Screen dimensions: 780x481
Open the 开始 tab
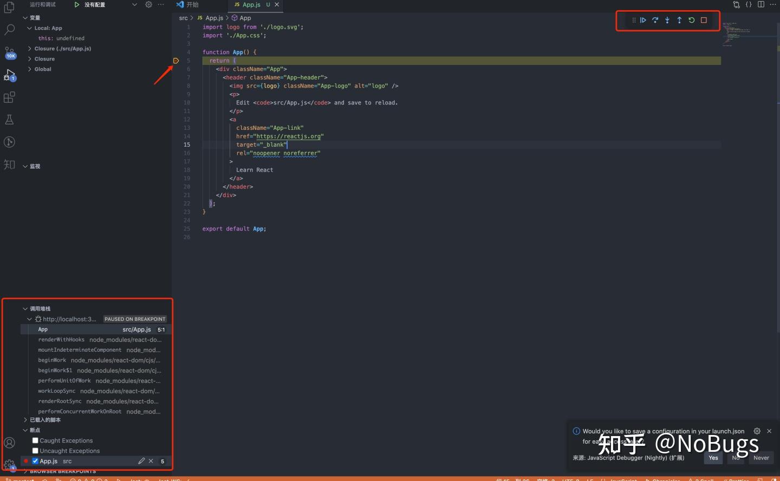coord(192,4)
